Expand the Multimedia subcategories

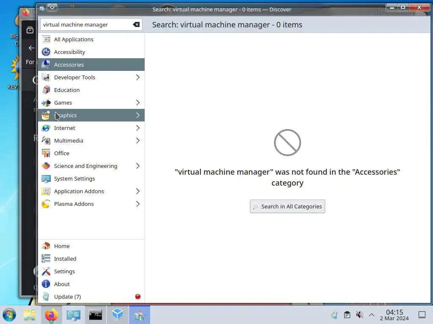click(x=138, y=141)
